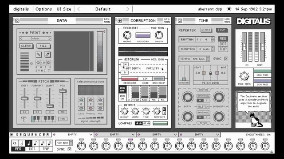Click Bitrot Width knob
The width and height of the screenshot is (284, 159).
[135, 111]
